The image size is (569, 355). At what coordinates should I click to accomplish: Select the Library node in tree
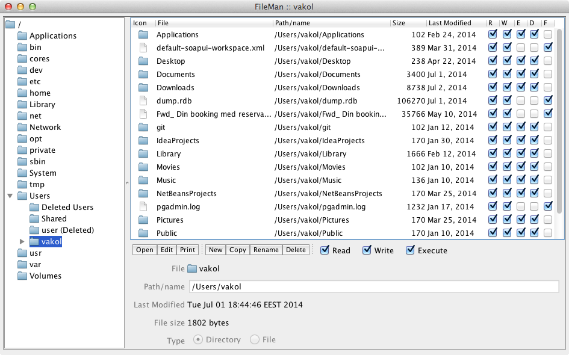(x=43, y=105)
